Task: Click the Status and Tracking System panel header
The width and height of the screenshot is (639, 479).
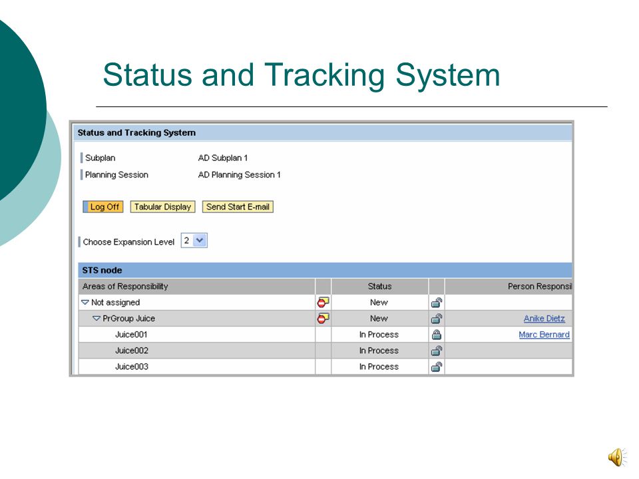Action: point(323,133)
